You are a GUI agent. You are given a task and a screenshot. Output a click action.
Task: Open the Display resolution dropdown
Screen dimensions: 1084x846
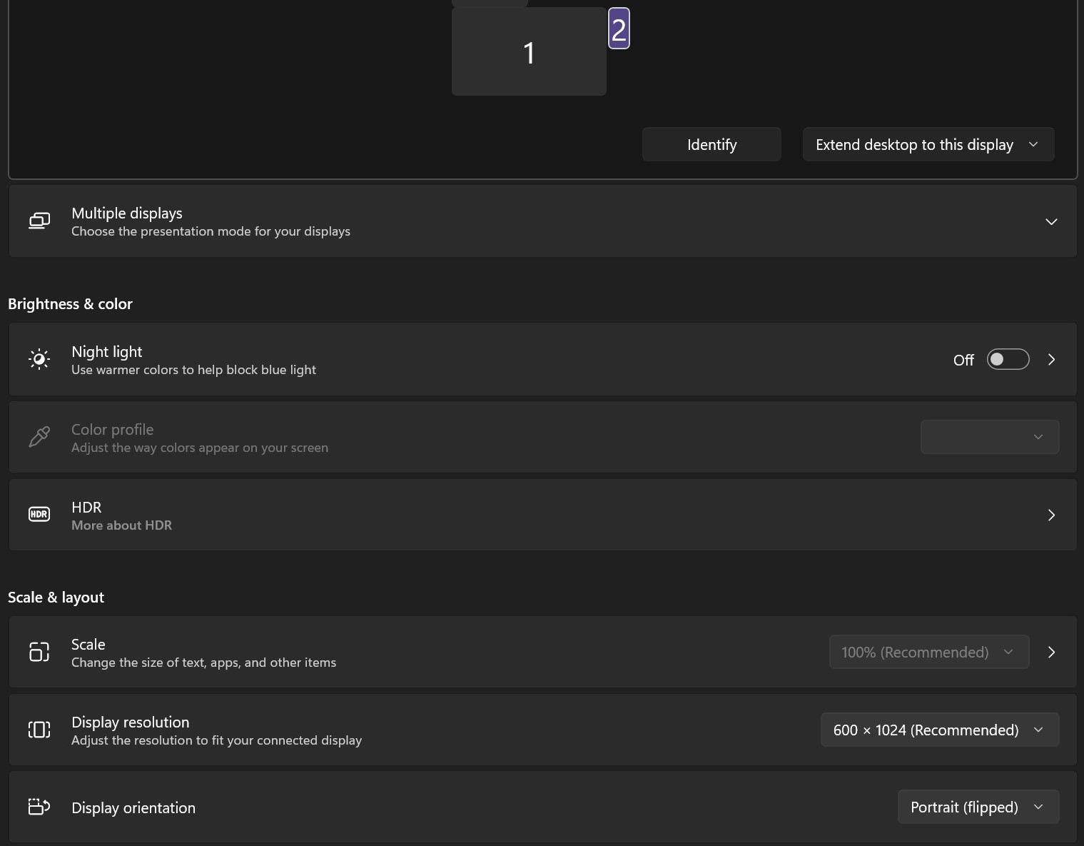(x=939, y=730)
